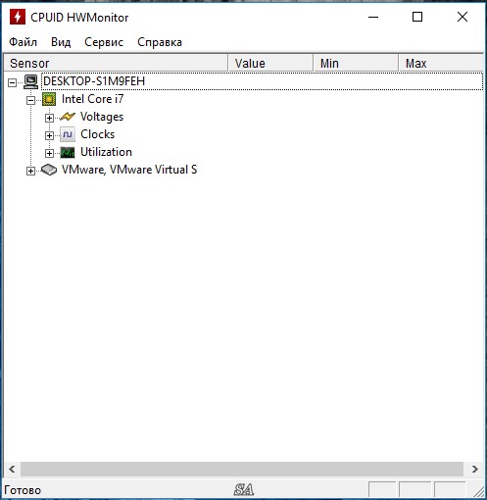Click the horizontal scrollbar right arrow

click(475, 470)
